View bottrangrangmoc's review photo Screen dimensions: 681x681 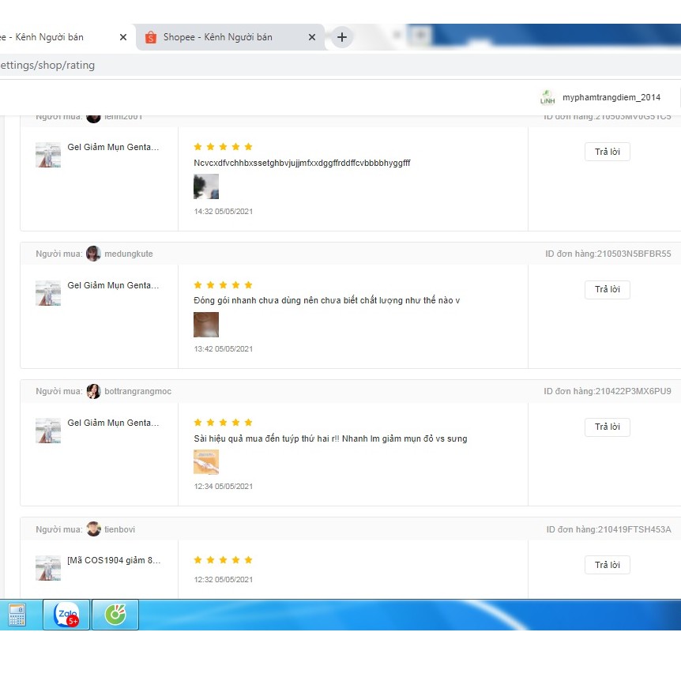(206, 462)
